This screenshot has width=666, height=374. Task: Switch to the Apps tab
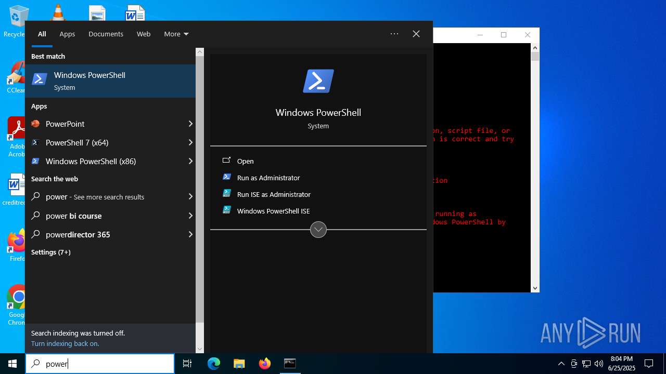click(x=67, y=34)
